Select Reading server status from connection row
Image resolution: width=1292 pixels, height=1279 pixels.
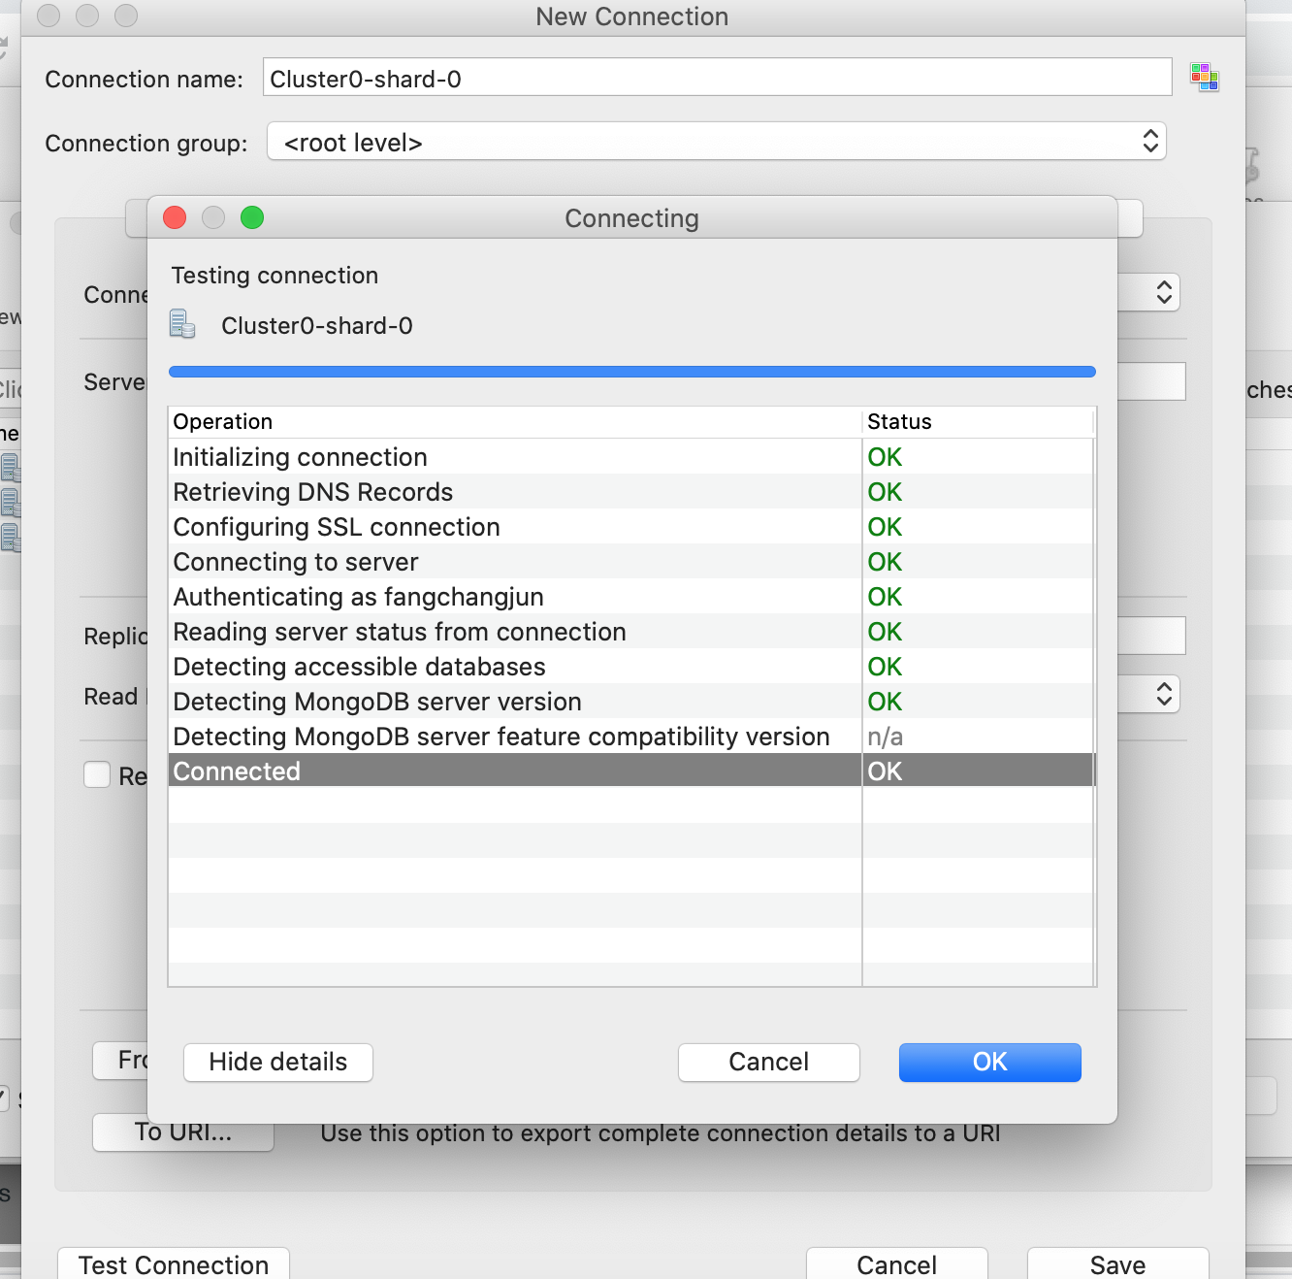(631, 631)
